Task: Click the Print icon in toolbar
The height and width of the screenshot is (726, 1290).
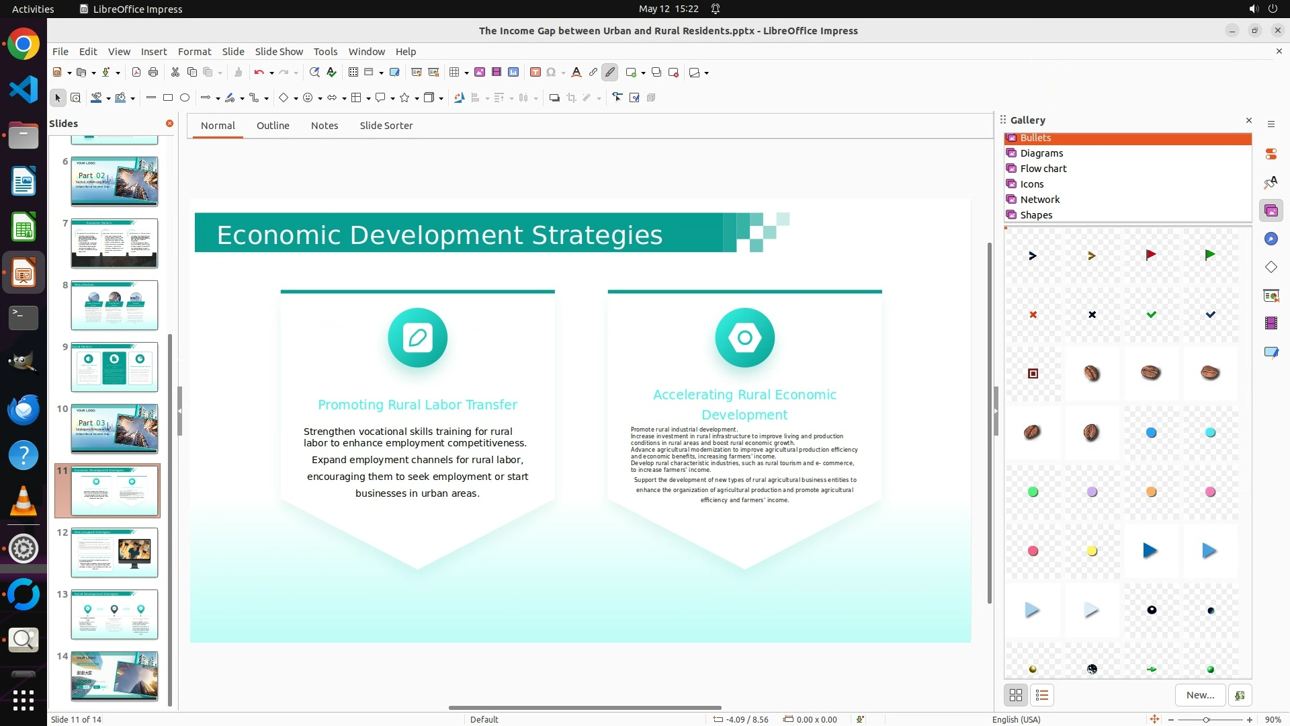Action: (153, 73)
